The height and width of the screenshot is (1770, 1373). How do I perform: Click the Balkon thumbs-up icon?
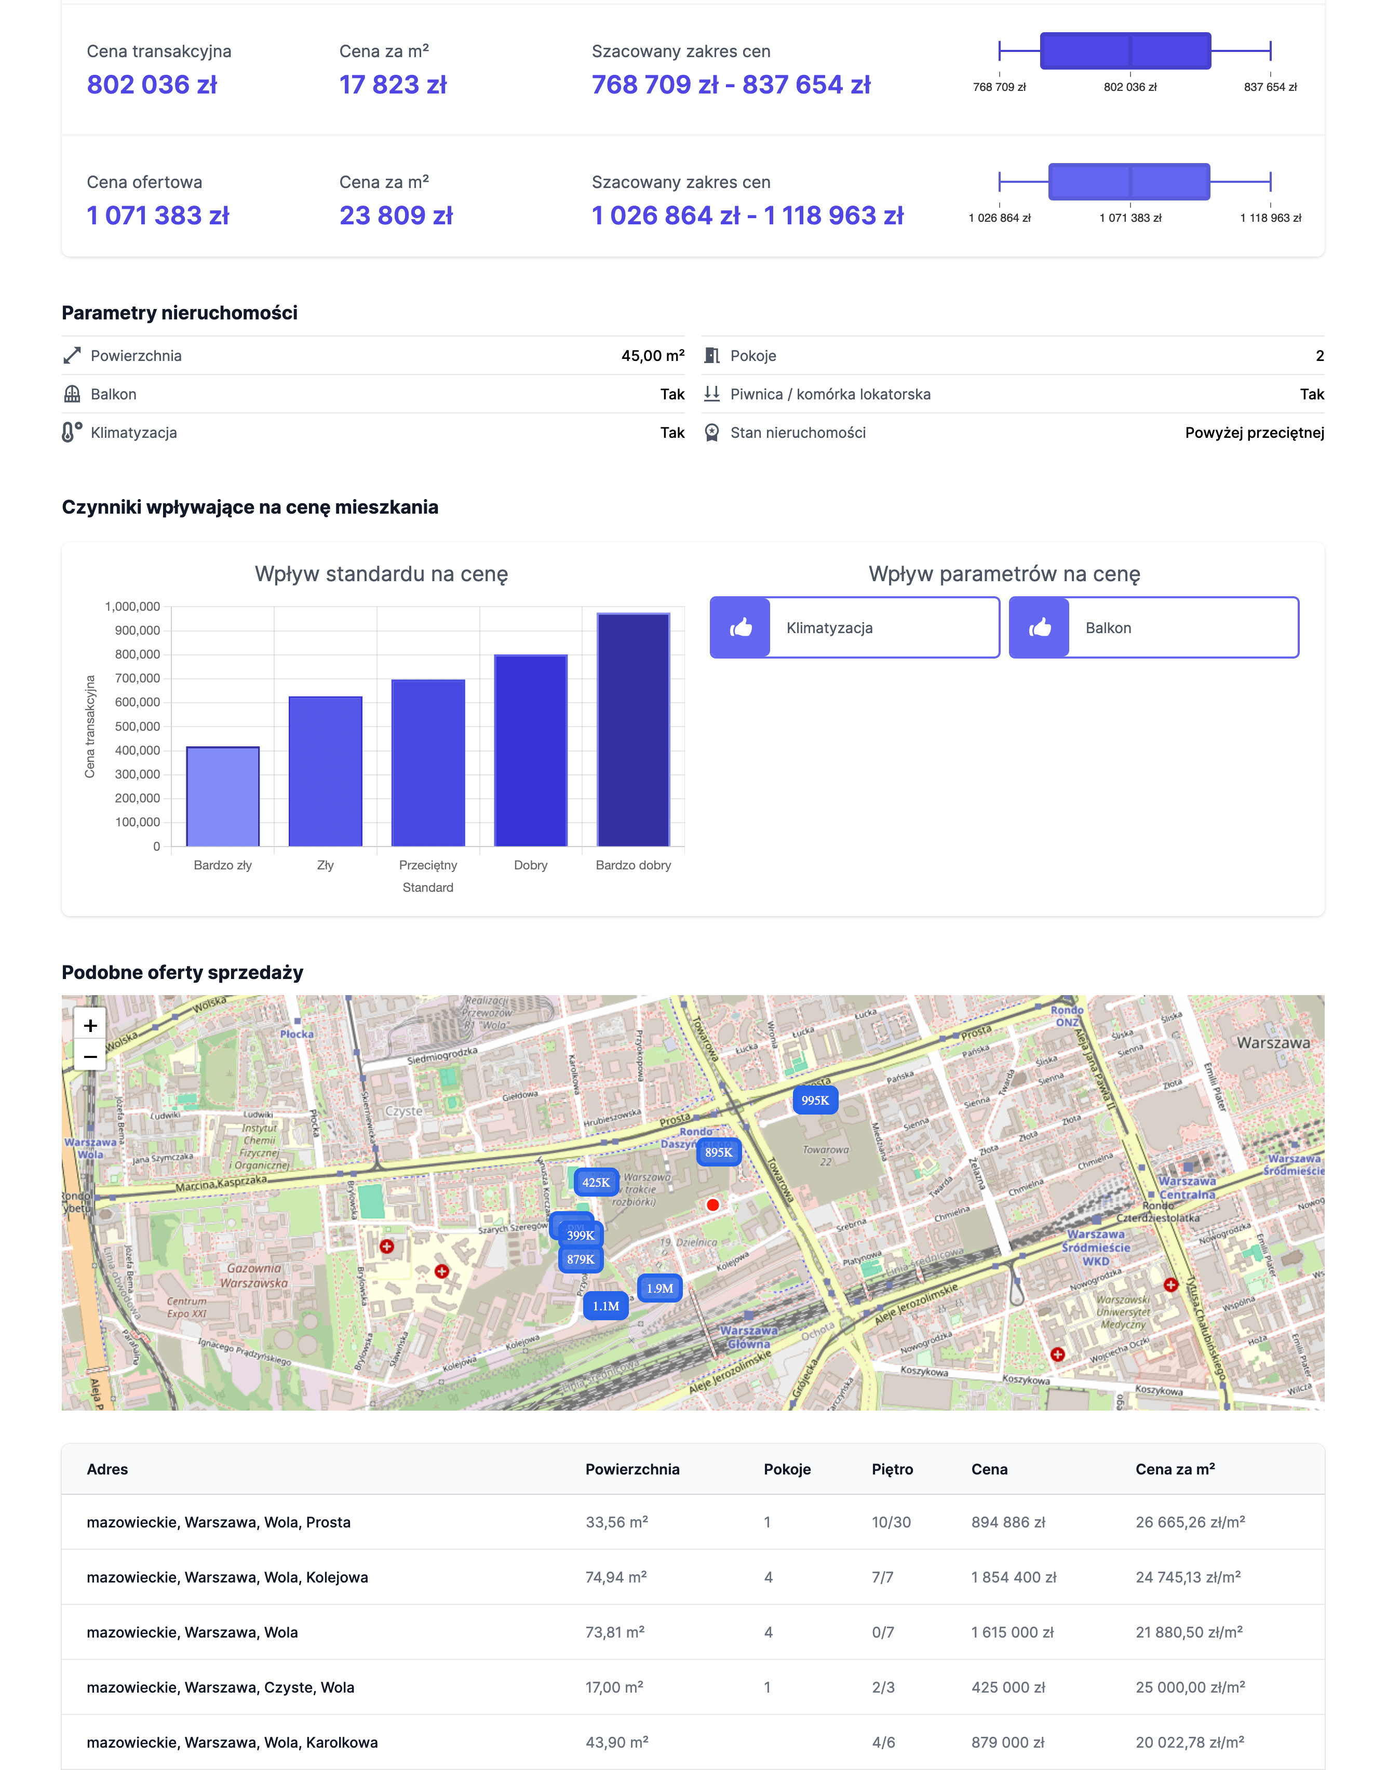point(1040,628)
